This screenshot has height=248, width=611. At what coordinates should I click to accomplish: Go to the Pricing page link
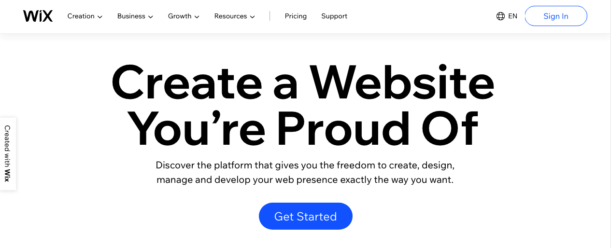coord(296,16)
